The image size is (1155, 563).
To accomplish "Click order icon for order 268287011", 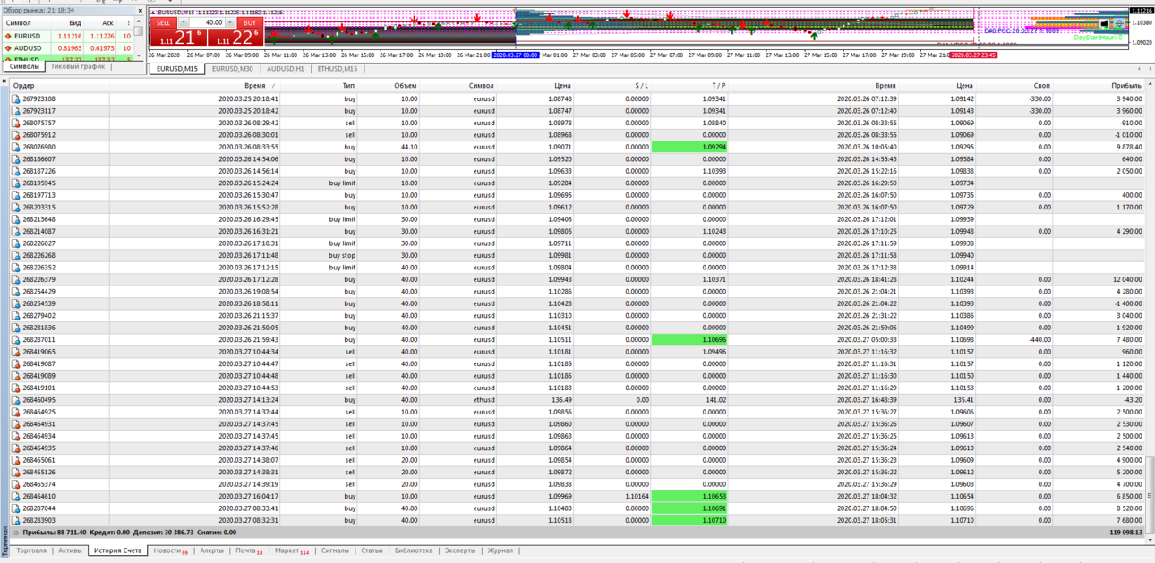I will coord(15,340).
